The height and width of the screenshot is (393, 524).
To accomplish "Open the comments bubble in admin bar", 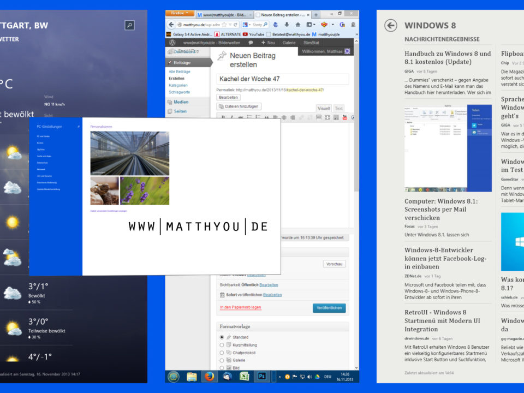I will (x=251, y=43).
